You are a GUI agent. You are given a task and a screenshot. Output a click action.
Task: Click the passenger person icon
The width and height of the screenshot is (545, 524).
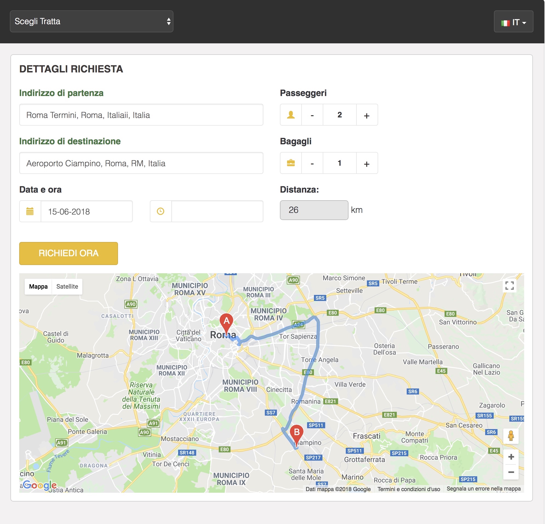pyautogui.click(x=291, y=115)
